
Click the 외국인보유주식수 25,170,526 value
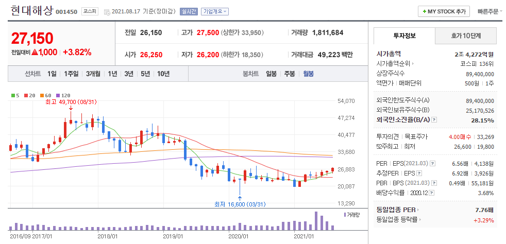[x=480, y=110]
